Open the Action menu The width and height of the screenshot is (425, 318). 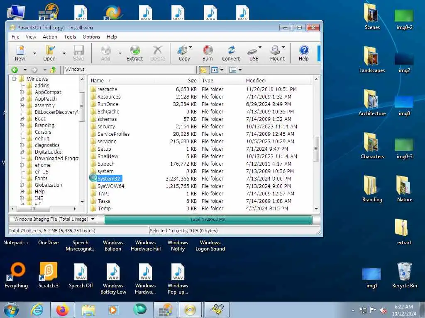click(50, 37)
